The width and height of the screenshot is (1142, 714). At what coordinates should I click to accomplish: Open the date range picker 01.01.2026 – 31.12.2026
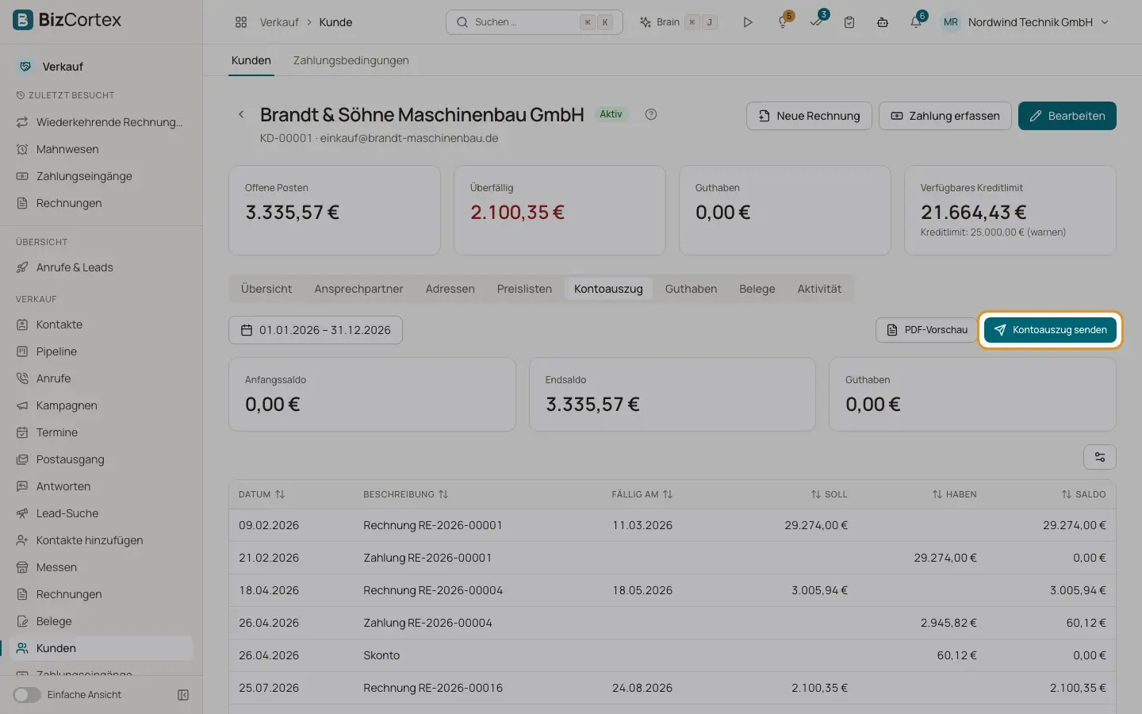[x=316, y=330]
